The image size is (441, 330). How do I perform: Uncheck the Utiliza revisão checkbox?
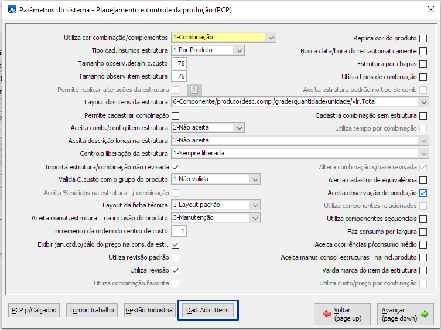coord(176,271)
